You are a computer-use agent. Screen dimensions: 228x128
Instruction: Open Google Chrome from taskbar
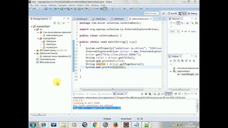click(95, 125)
